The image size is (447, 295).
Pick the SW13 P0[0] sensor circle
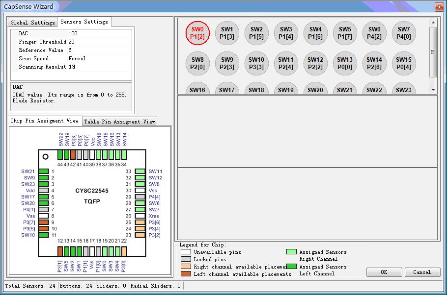click(x=345, y=63)
